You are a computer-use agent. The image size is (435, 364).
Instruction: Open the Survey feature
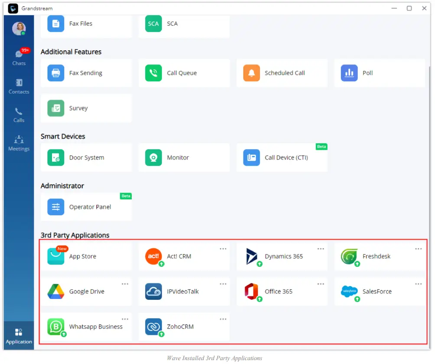click(x=78, y=108)
